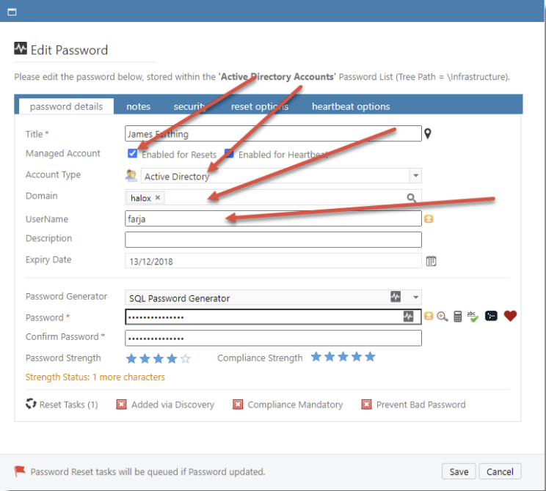Click in the Title input field
The image size is (546, 491).
coord(273,133)
